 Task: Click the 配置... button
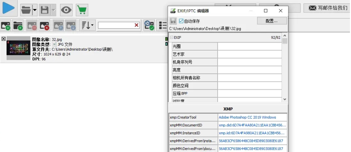pyautogui.click(x=272, y=21)
